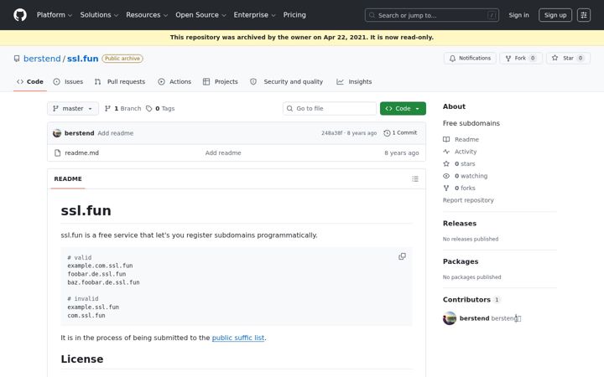Image resolution: width=604 pixels, height=377 pixels.
Task: Click the file icon beside readme.md
Action: tap(57, 152)
